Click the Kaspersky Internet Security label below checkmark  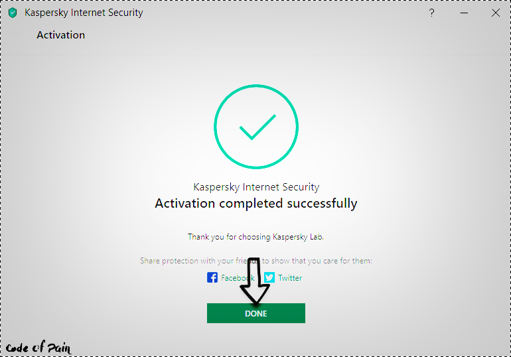256,187
